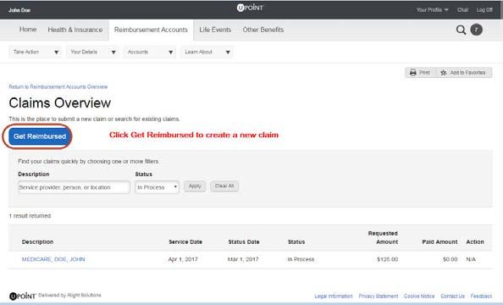Open Cookie Notice link
503x305 pixels.
419,296
